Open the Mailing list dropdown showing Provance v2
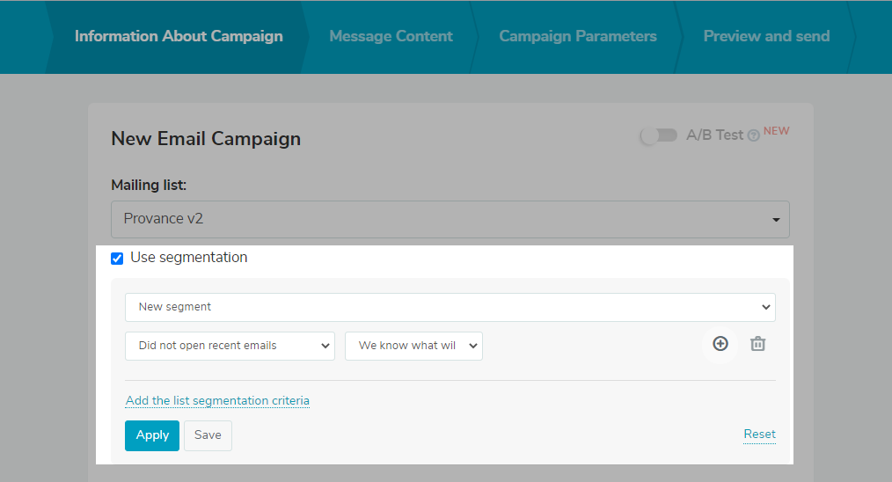 point(450,219)
